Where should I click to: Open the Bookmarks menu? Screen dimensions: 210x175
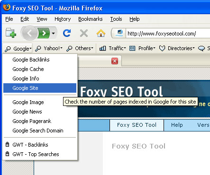[91, 19]
